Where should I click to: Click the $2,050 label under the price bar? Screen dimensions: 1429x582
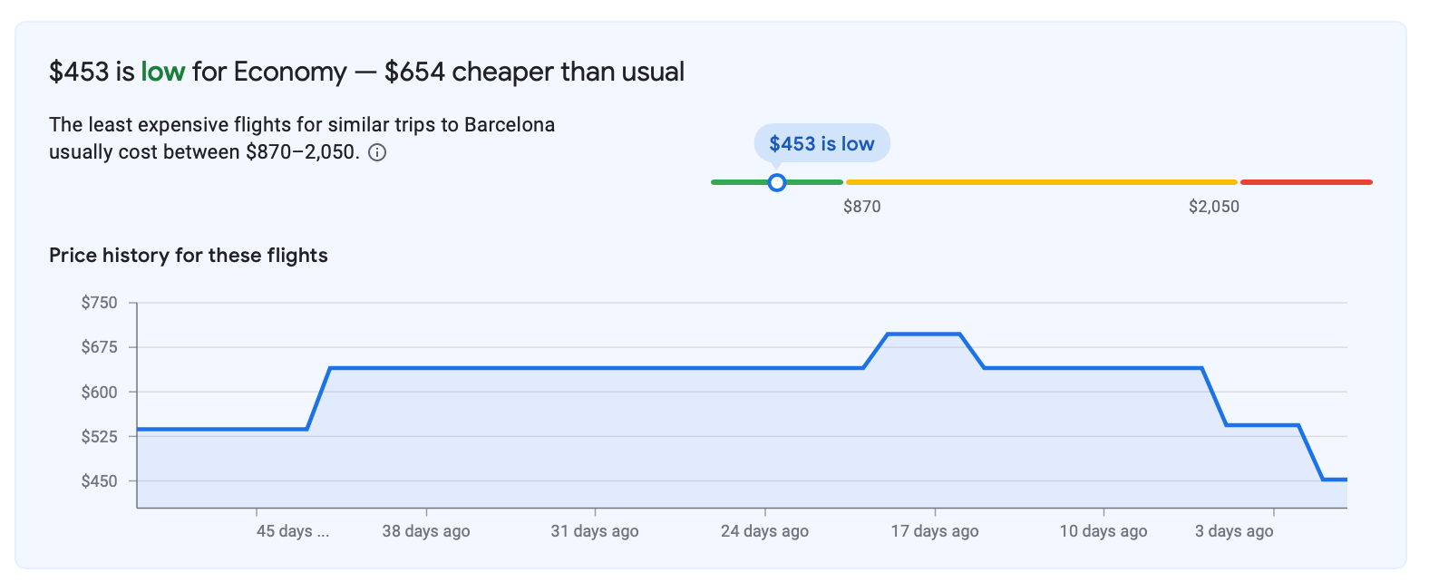[x=1213, y=207]
